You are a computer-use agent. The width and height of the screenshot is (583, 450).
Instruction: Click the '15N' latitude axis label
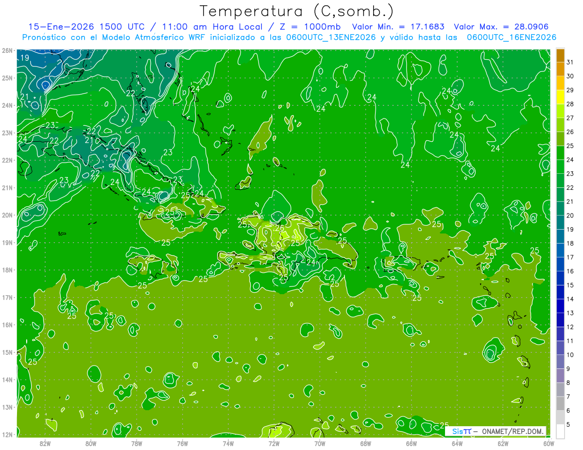pos(7,352)
